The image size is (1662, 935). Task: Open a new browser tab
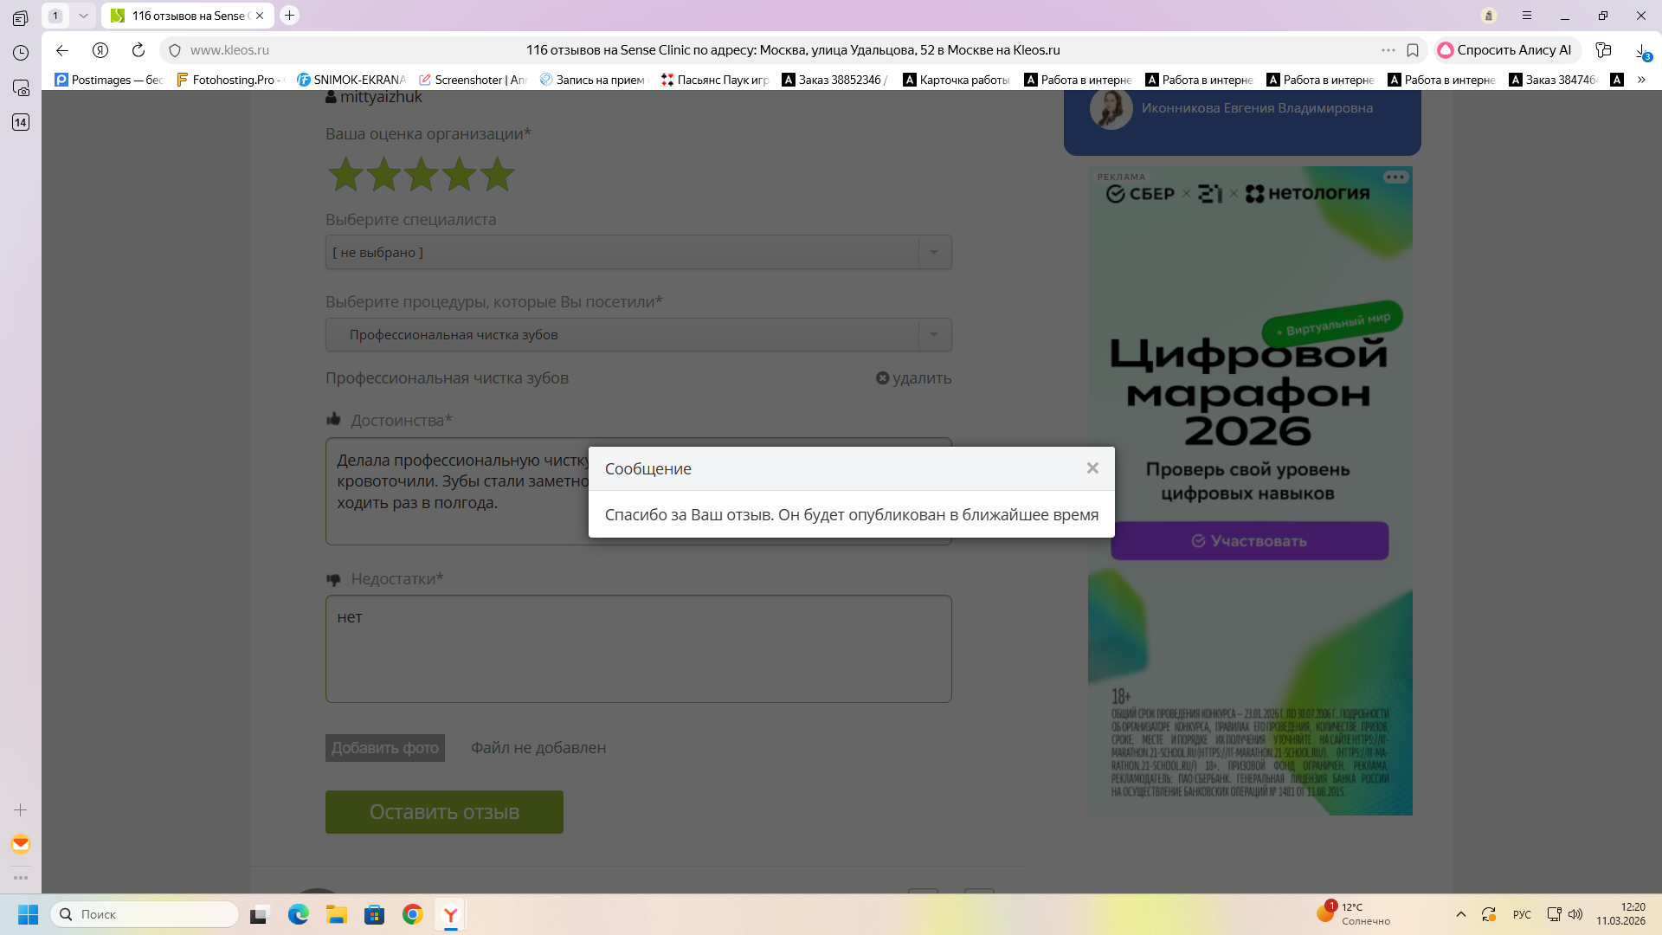(290, 16)
